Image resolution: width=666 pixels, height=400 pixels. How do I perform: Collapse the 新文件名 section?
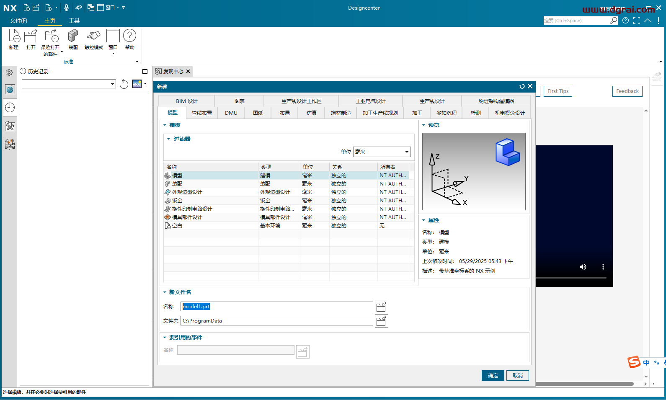(165, 292)
